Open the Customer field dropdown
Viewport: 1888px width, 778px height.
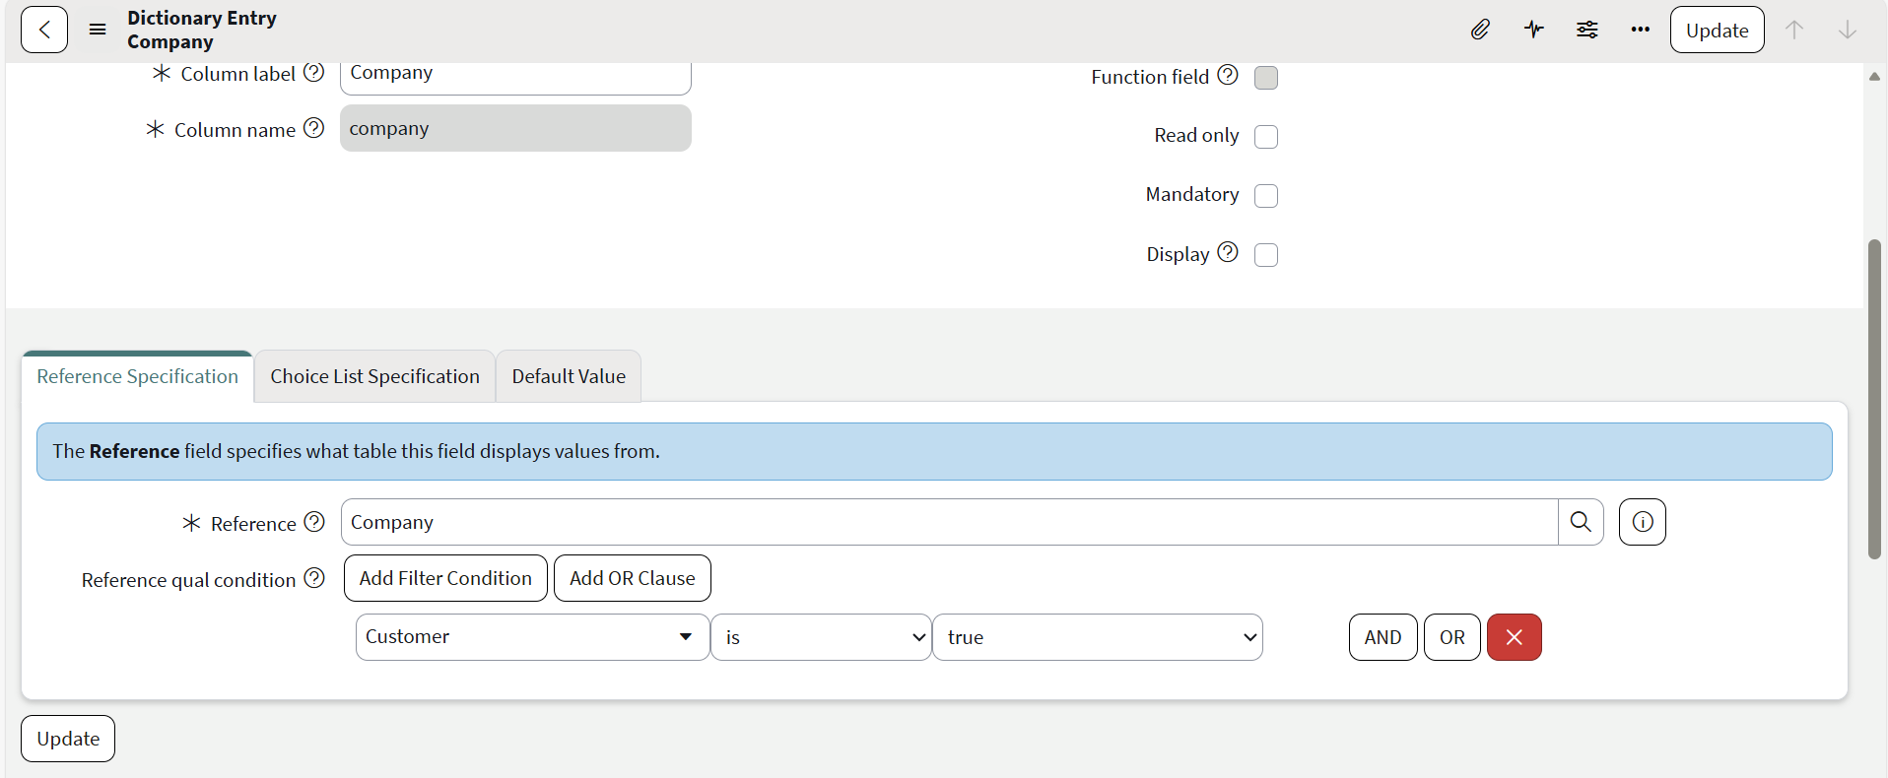click(x=532, y=637)
